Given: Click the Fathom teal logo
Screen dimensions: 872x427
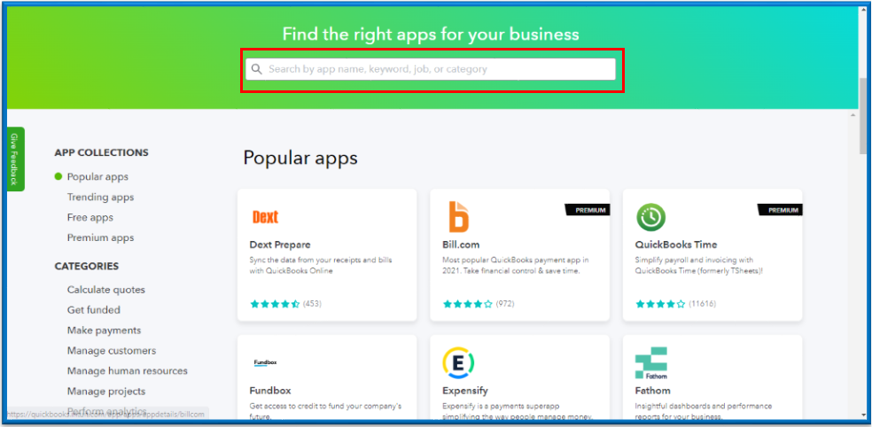Looking at the screenshot, I should click(651, 363).
